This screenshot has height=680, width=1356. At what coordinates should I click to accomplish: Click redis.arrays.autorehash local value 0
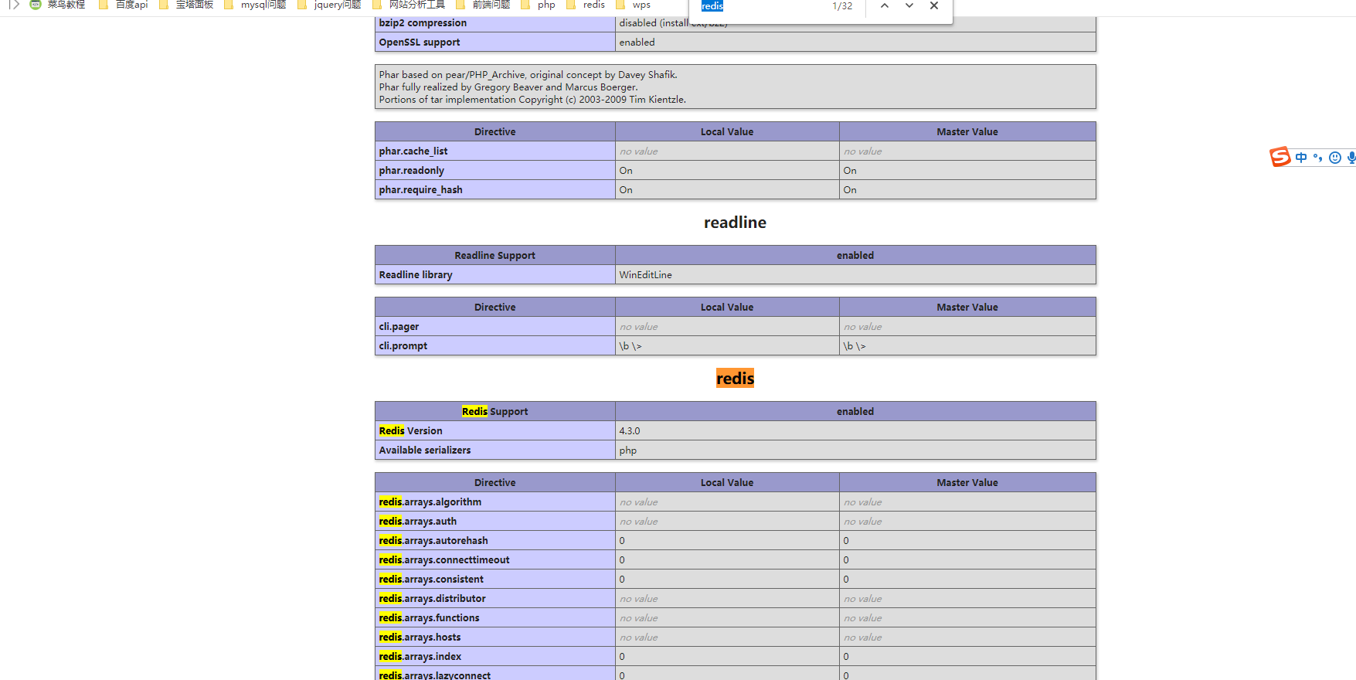(622, 541)
